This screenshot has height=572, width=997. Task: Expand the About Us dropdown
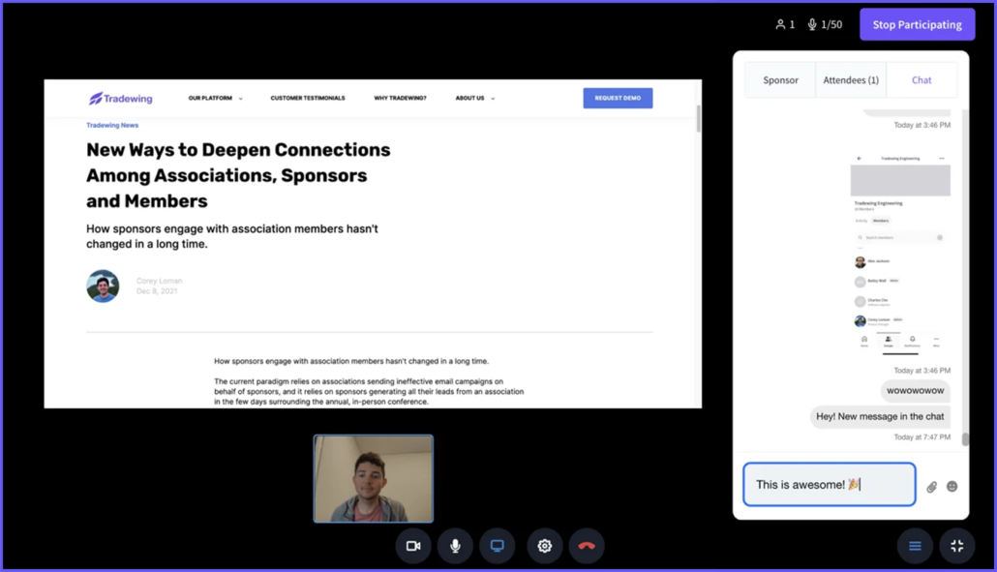pyautogui.click(x=474, y=98)
